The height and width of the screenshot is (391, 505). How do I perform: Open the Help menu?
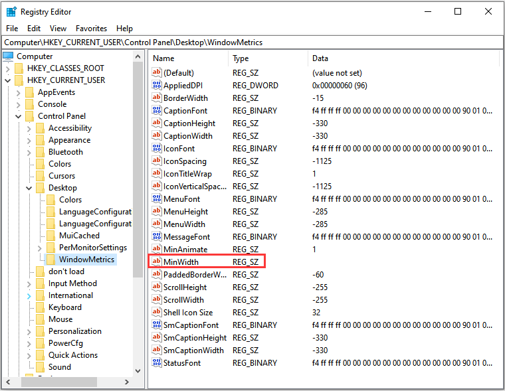(124, 29)
